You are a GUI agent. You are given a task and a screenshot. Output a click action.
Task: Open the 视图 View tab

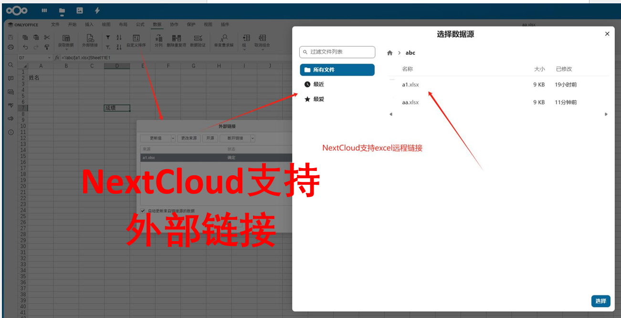pyautogui.click(x=208, y=24)
